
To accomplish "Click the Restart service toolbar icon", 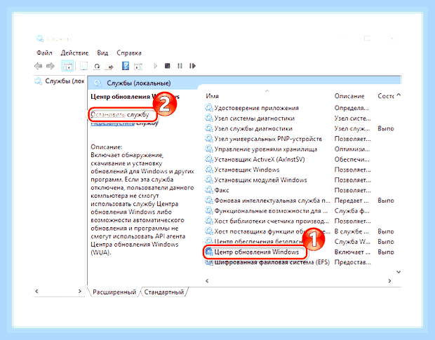I will point(192,66).
